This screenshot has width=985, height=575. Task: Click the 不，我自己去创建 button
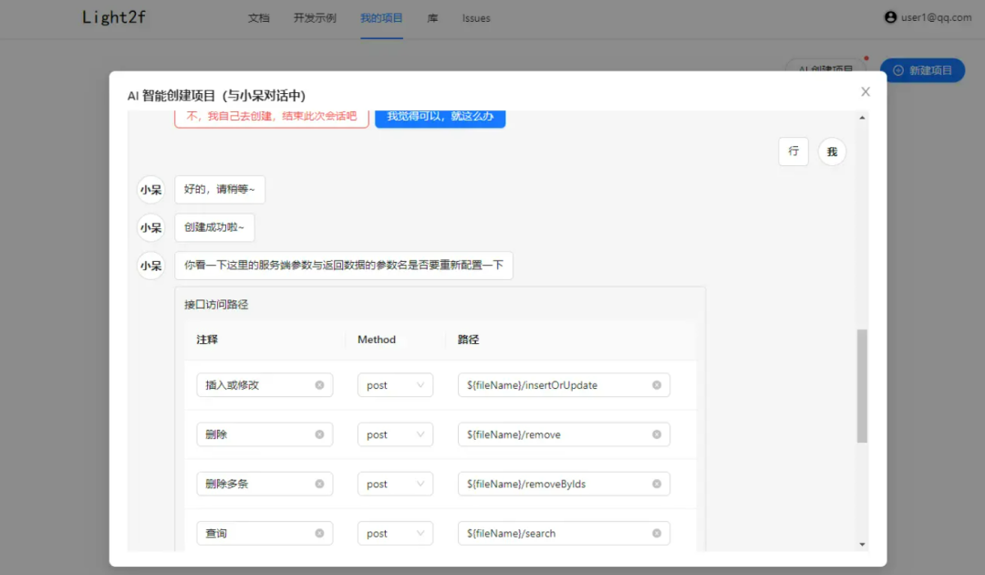[x=270, y=117]
